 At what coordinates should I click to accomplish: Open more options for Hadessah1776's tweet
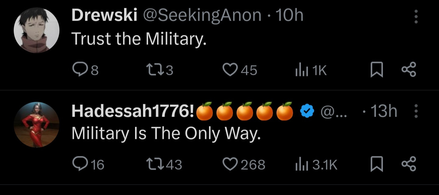[x=416, y=111]
